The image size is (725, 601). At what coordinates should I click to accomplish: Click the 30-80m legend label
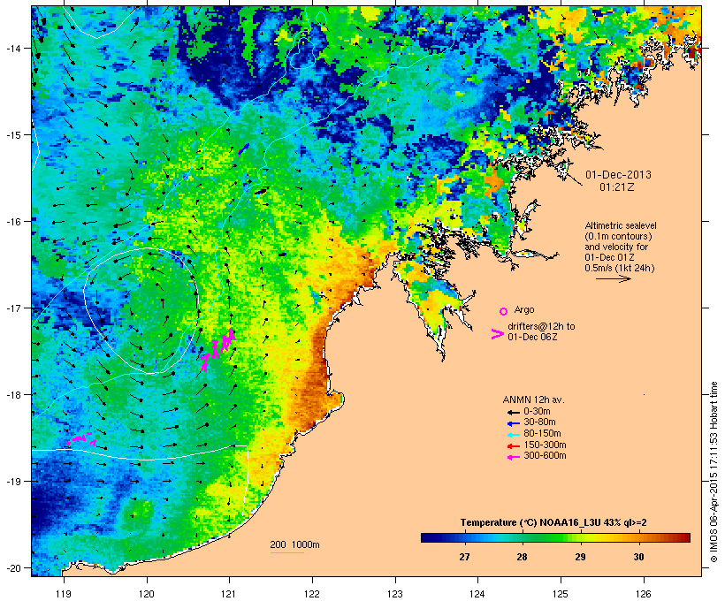pos(539,422)
